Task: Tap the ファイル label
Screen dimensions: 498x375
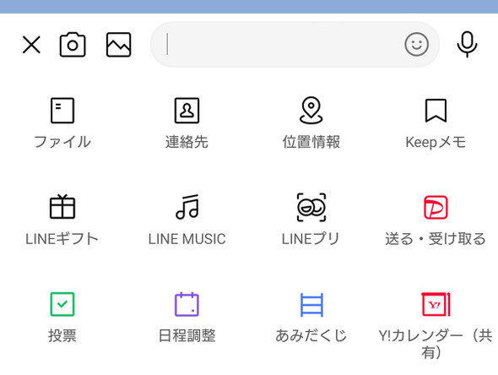Action: click(62, 142)
